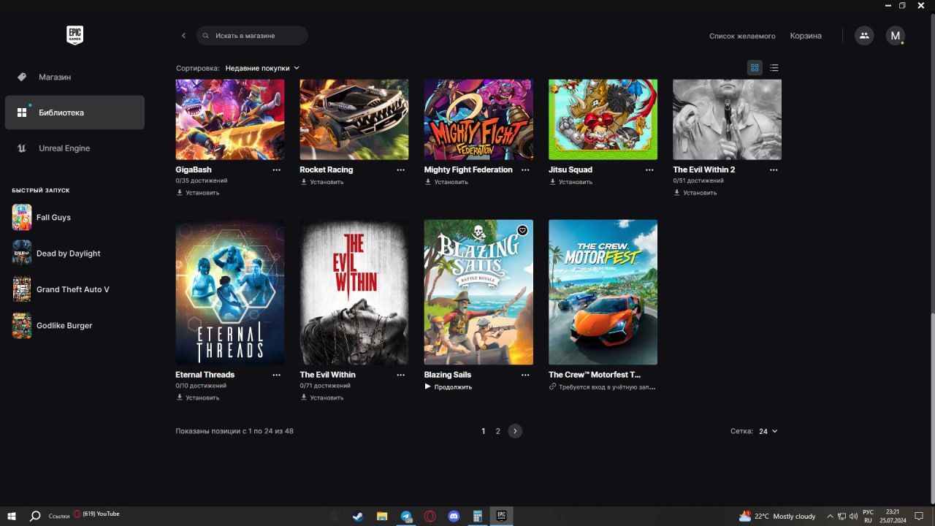Screen dimensions: 935x526
Task: Open Mighty Fight Federation three-dot menu
Action: (525, 169)
